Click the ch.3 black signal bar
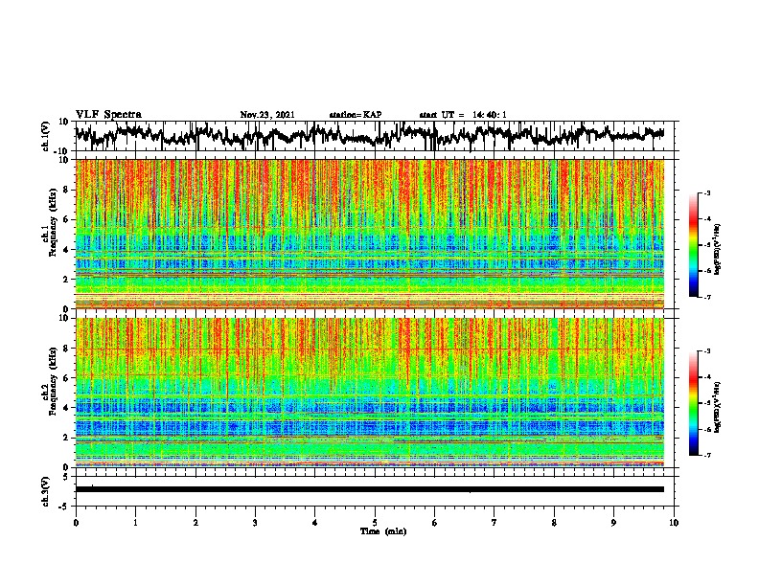Viewport: 759px width, 586px height. [x=370, y=489]
